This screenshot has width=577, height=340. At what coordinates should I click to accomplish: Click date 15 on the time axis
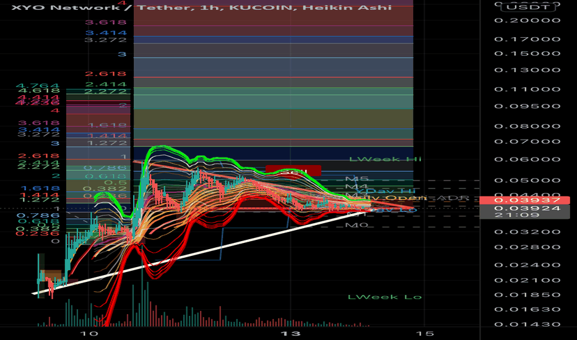click(x=425, y=334)
